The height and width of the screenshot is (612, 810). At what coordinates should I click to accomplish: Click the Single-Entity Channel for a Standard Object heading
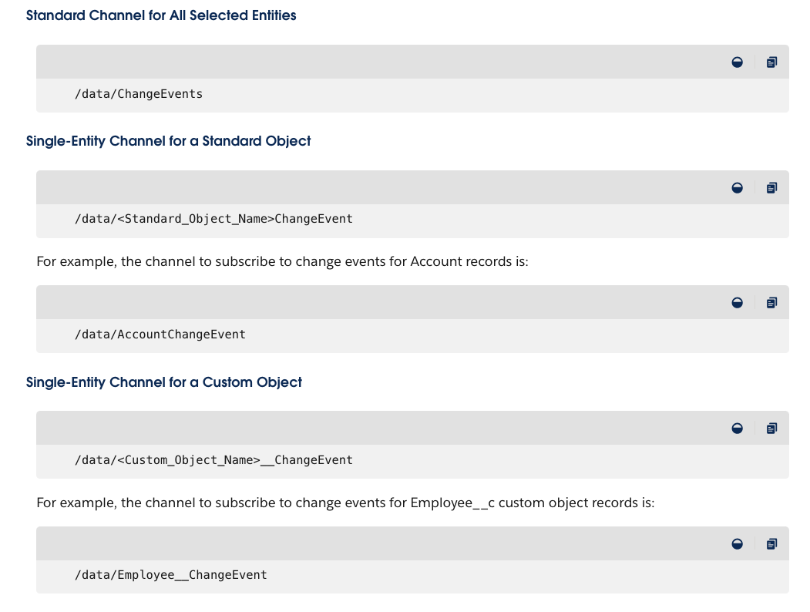(168, 141)
